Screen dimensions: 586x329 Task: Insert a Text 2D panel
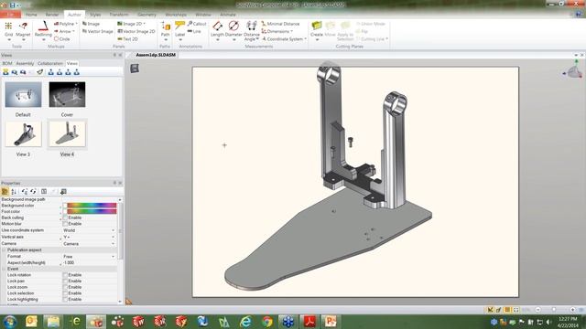127,38
